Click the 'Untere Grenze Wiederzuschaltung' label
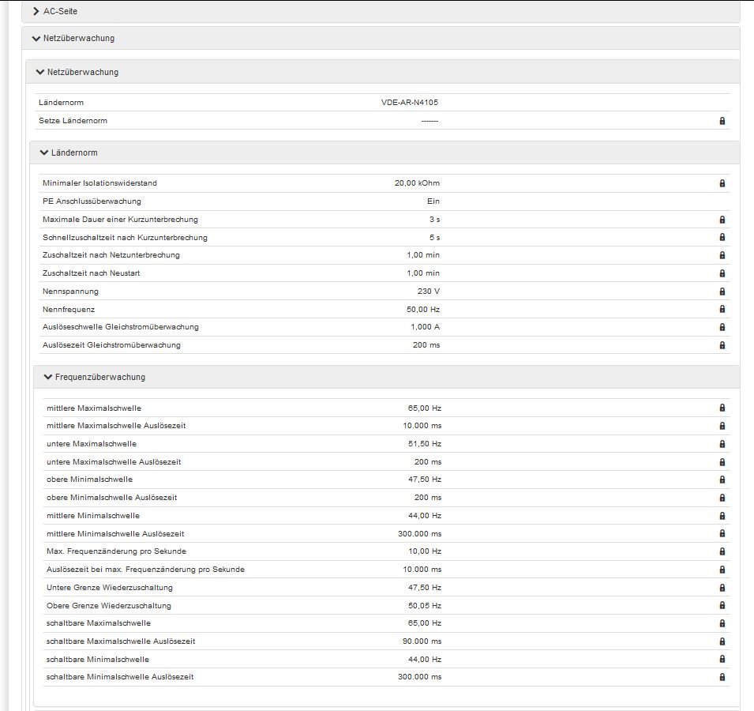Viewport: 754px width, 711px height. [110, 588]
